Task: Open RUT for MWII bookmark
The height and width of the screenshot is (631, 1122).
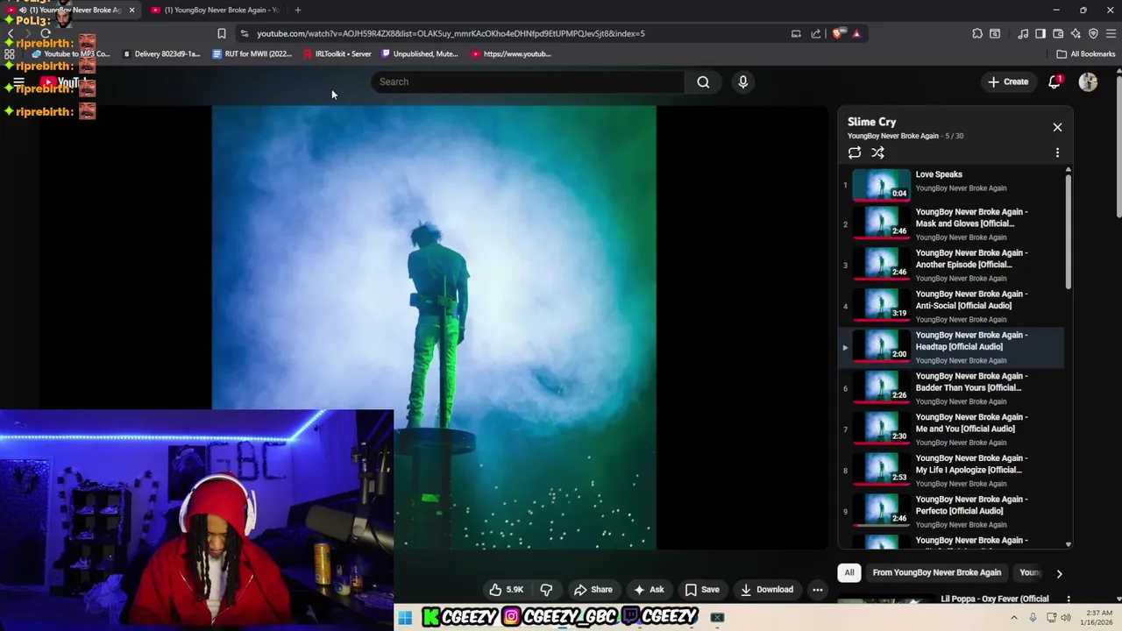Action: [252, 53]
